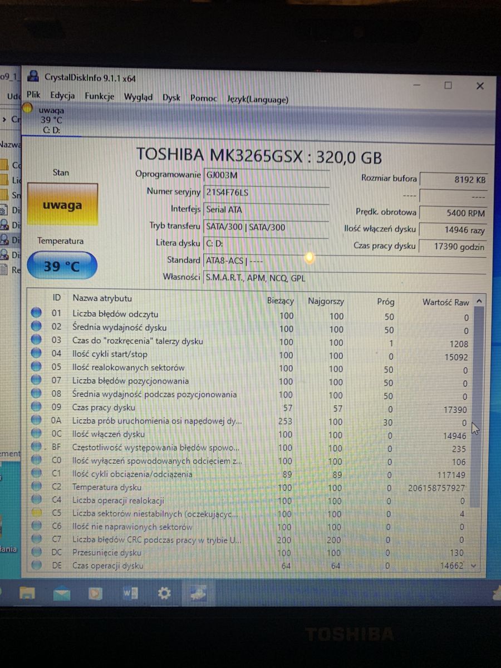
Task: Open Settings gear from the taskbar
Action: [x=164, y=593]
